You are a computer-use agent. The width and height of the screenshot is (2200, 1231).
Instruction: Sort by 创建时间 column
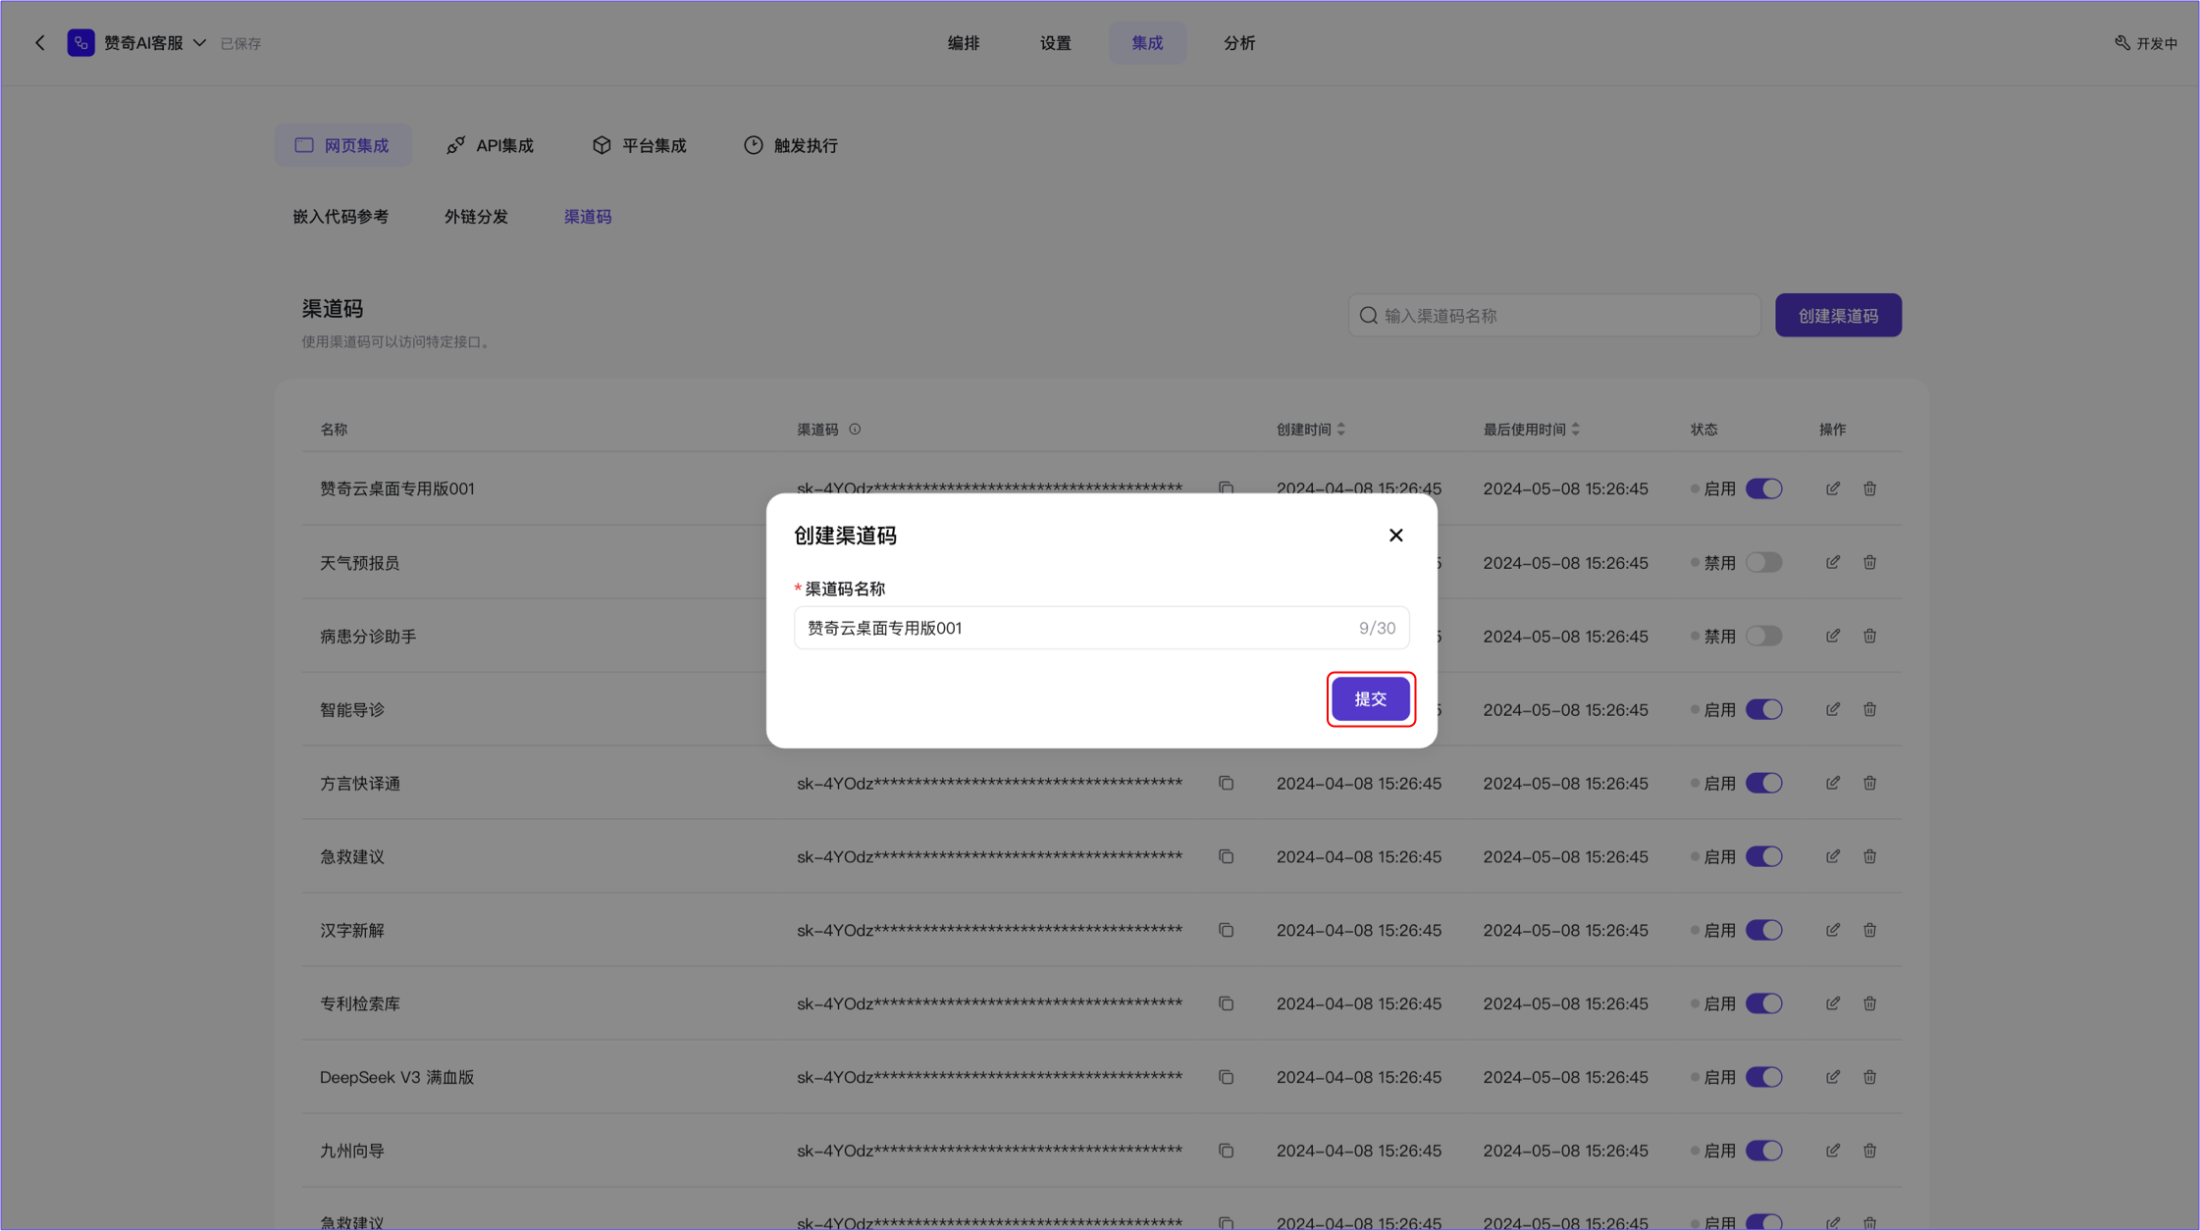(x=1340, y=430)
